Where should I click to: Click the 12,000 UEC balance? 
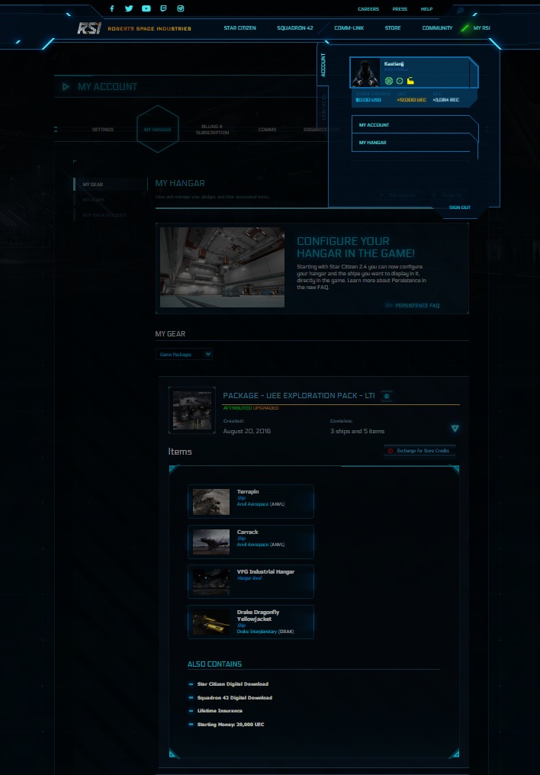click(x=411, y=100)
